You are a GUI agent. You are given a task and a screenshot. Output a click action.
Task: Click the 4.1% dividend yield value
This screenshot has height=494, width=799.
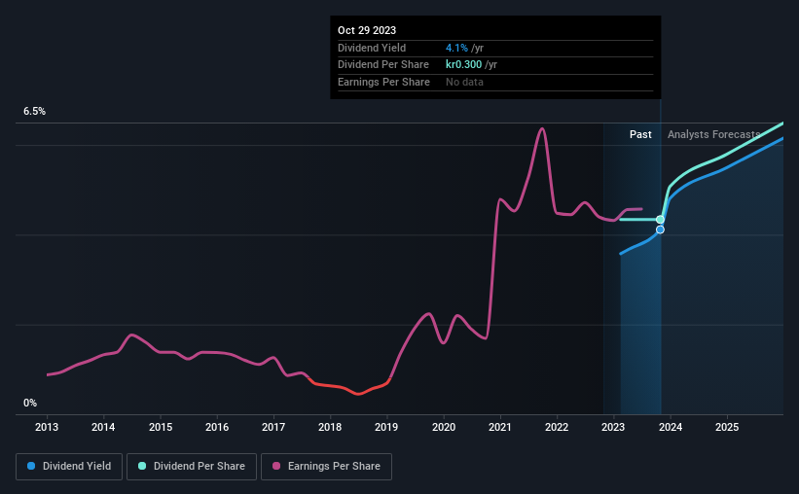(456, 48)
